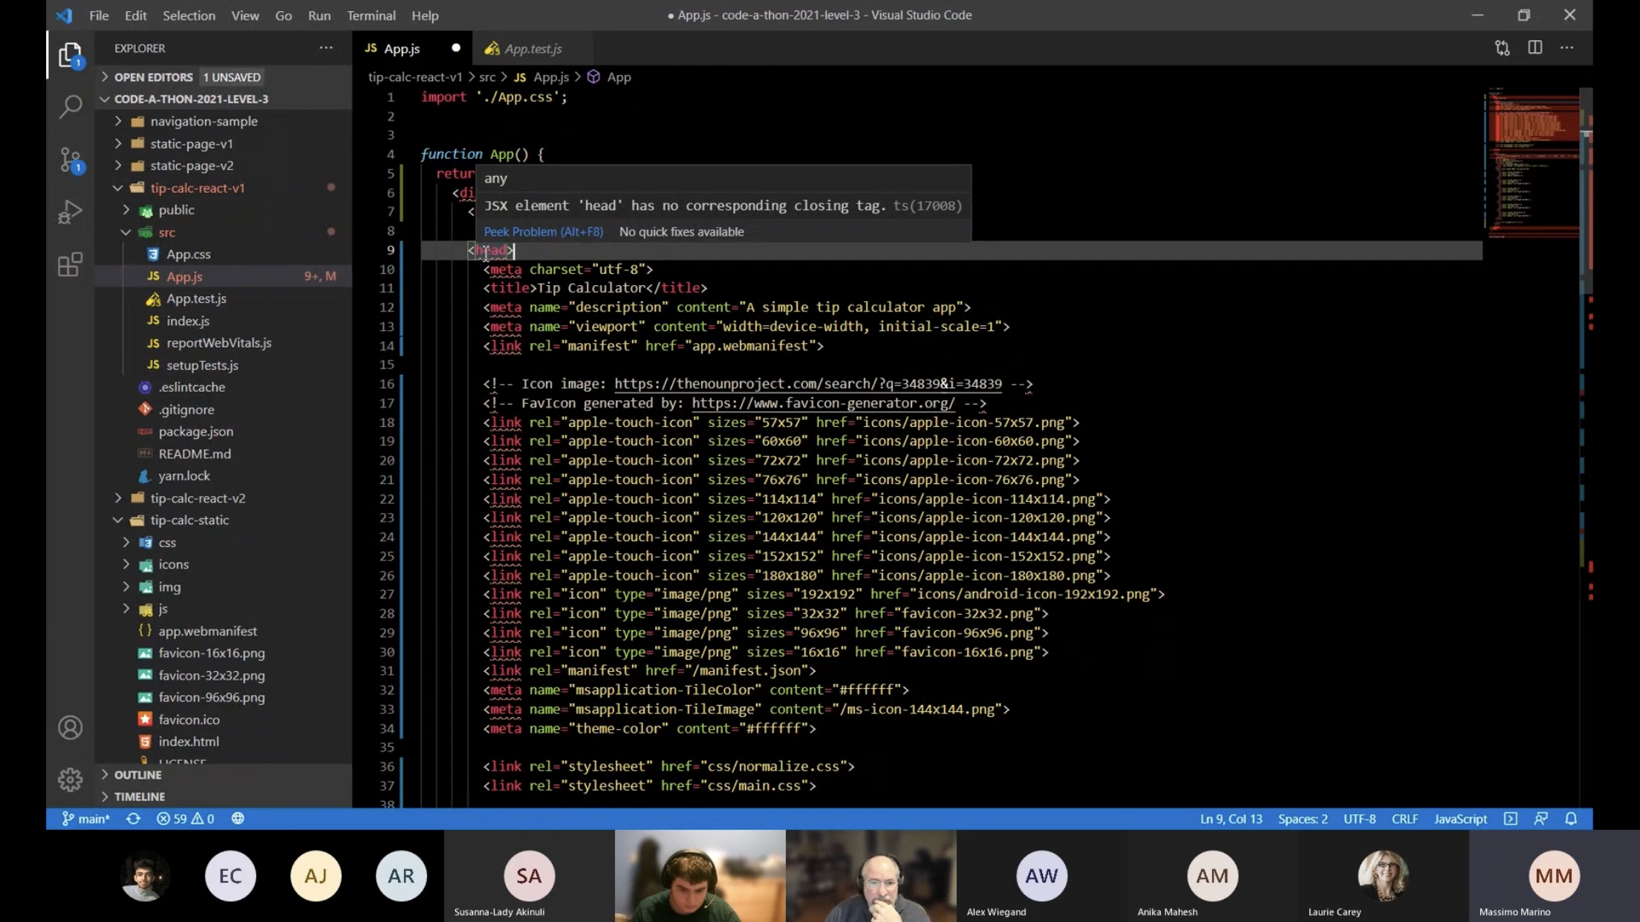Screen dimensions: 1640x922
Task: Open the Search view in activity bar
Action: pyautogui.click(x=70, y=106)
